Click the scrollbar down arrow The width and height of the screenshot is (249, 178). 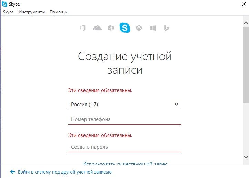pos(246,157)
